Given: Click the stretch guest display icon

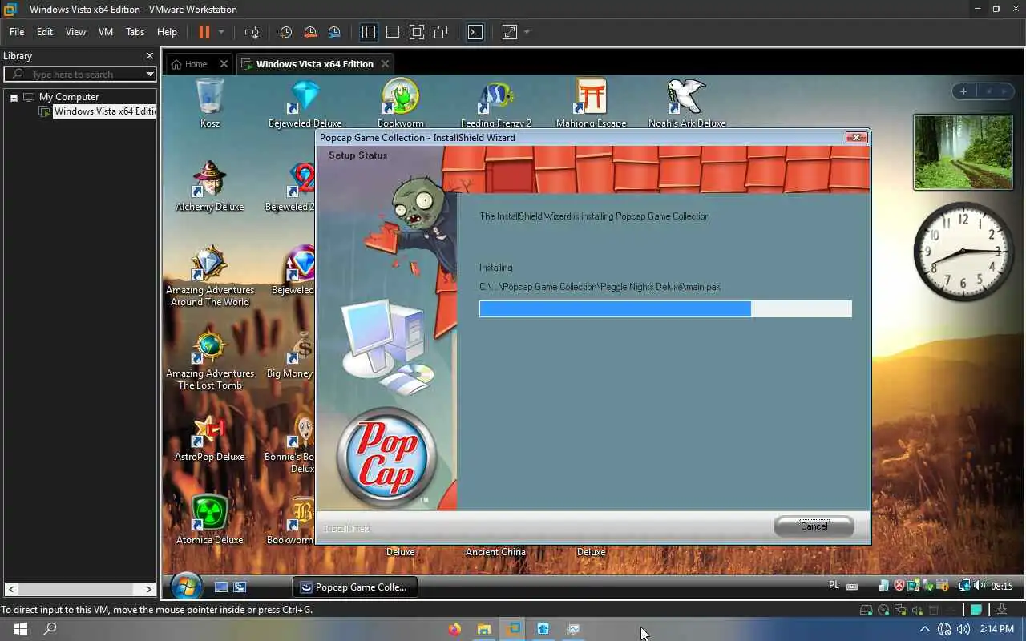Looking at the screenshot, I should point(510,32).
